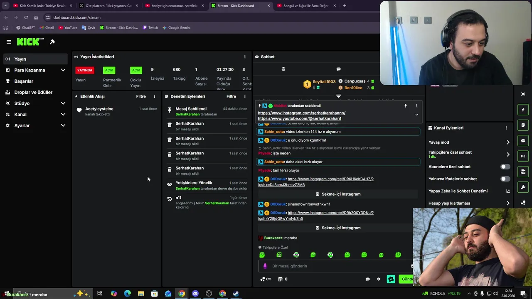Image resolution: width=532 pixels, height=299 pixels.
Task: Toggle broadcast signal panel button
Action: [523, 156]
